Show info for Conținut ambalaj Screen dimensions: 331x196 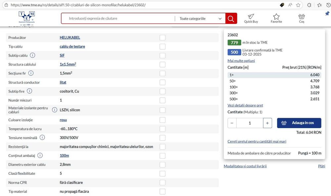pyautogui.click(x=40, y=156)
